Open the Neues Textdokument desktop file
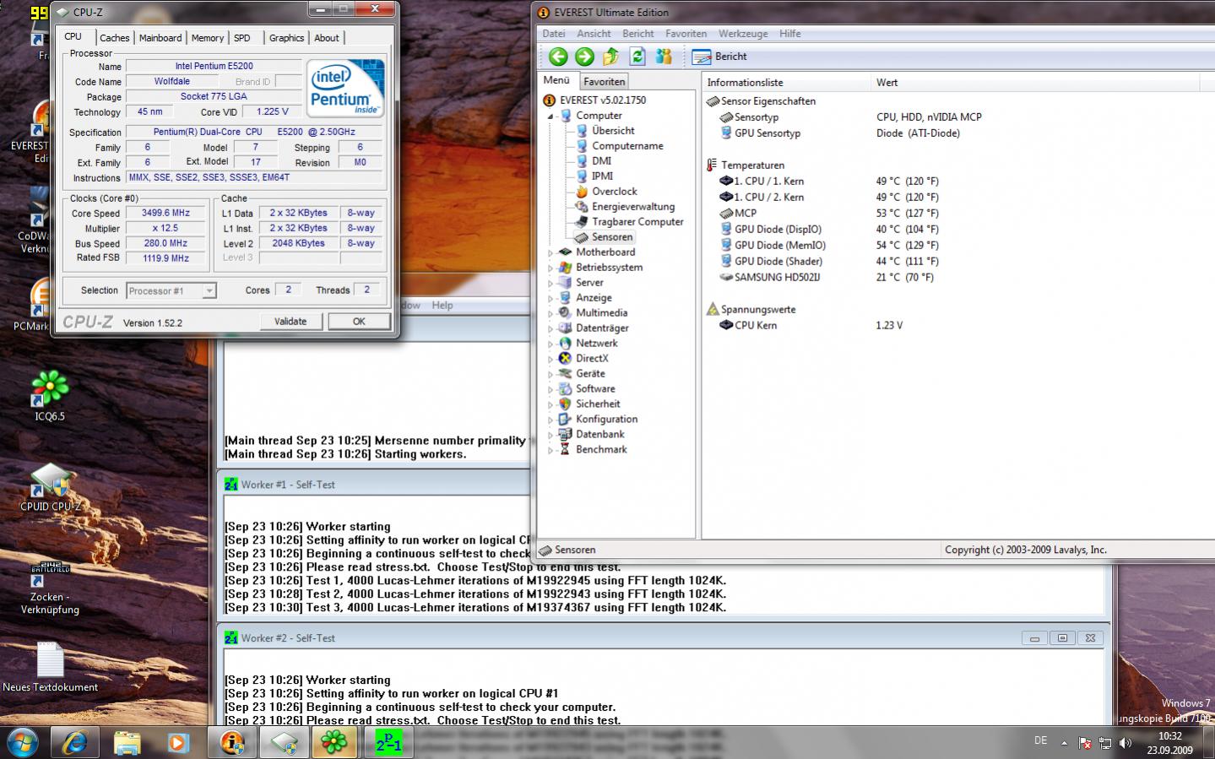This screenshot has height=759, width=1215. [x=50, y=667]
